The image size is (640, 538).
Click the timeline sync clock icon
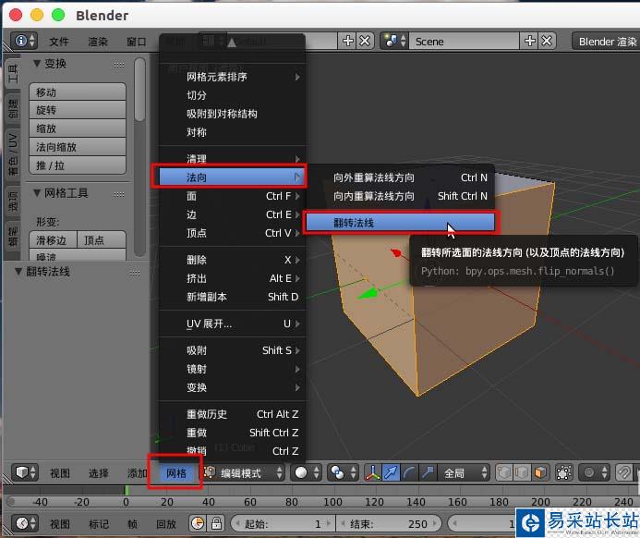pyautogui.click(x=198, y=523)
